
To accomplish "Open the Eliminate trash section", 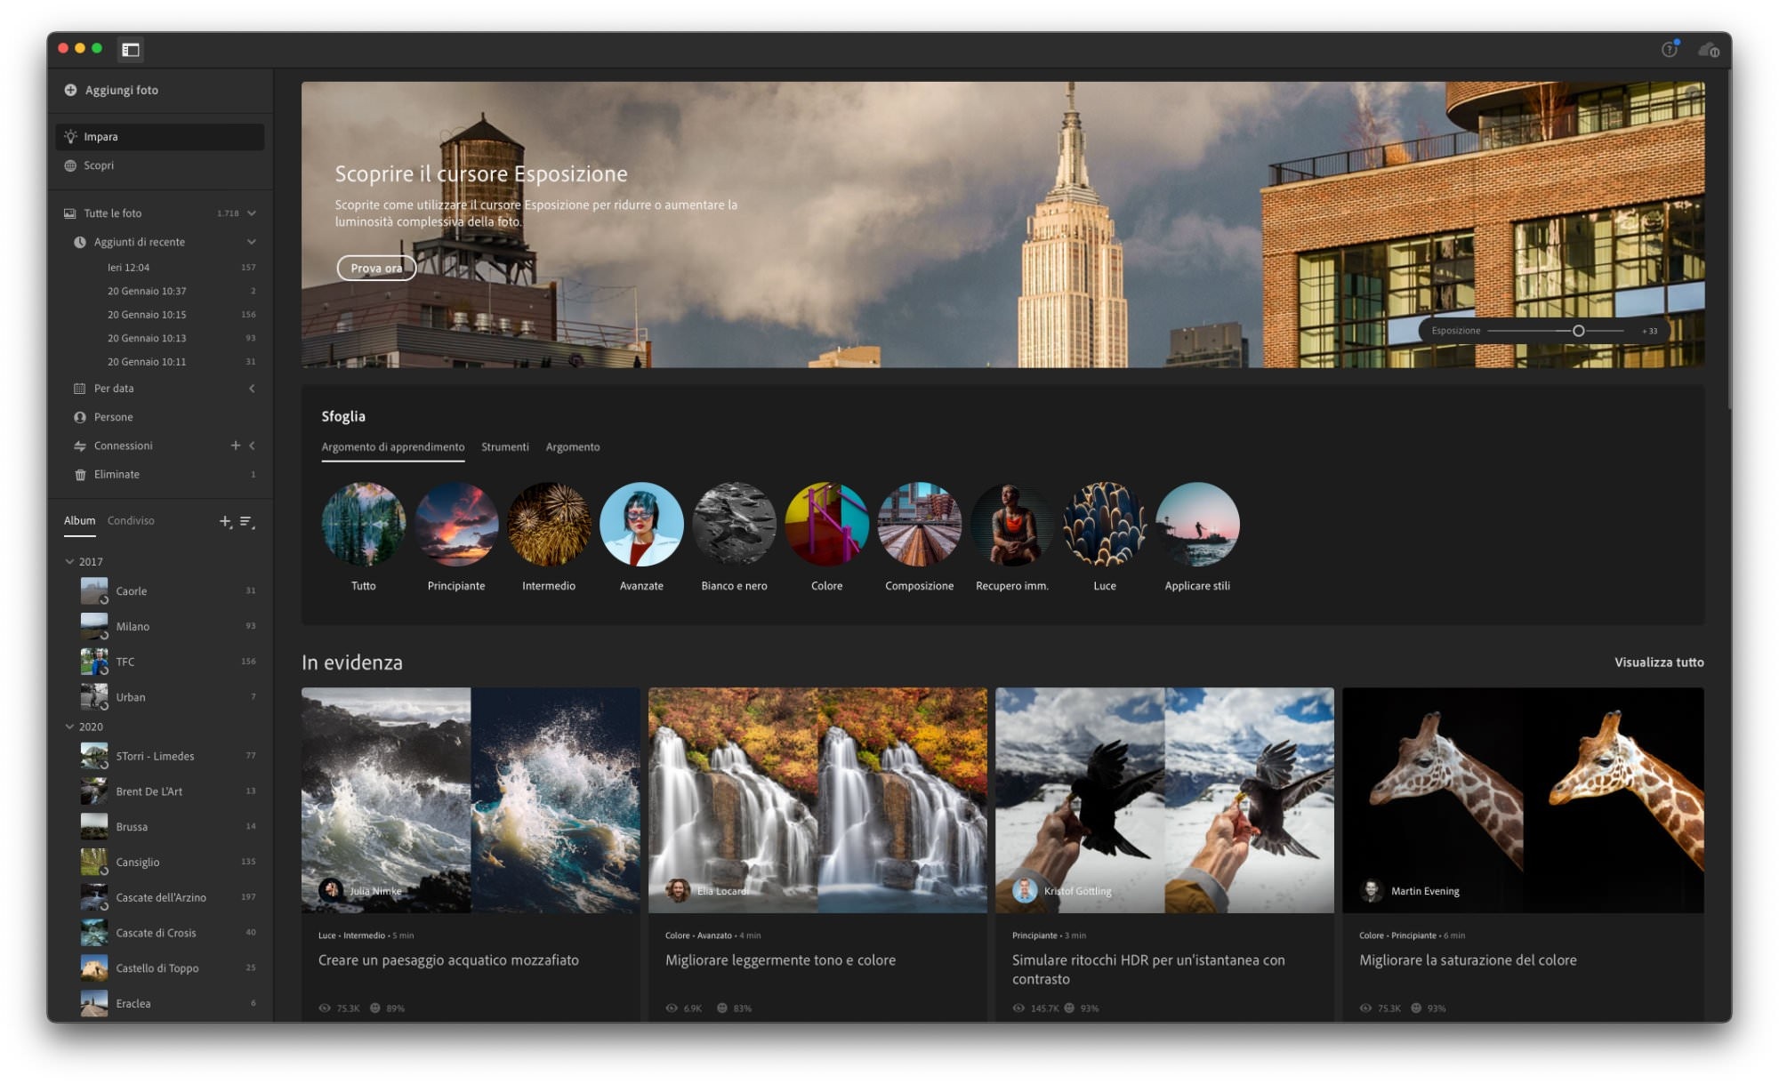I will pyautogui.click(x=117, y=475).
